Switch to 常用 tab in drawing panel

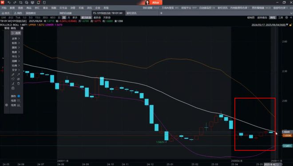[x=7, y=28]
